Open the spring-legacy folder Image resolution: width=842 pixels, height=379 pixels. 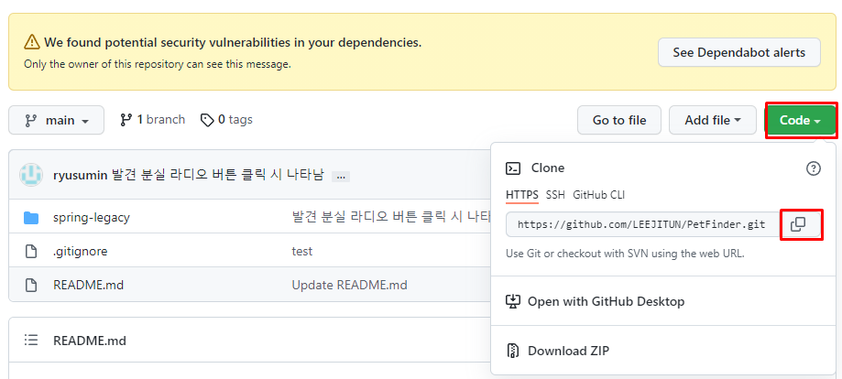coord(92,218)
